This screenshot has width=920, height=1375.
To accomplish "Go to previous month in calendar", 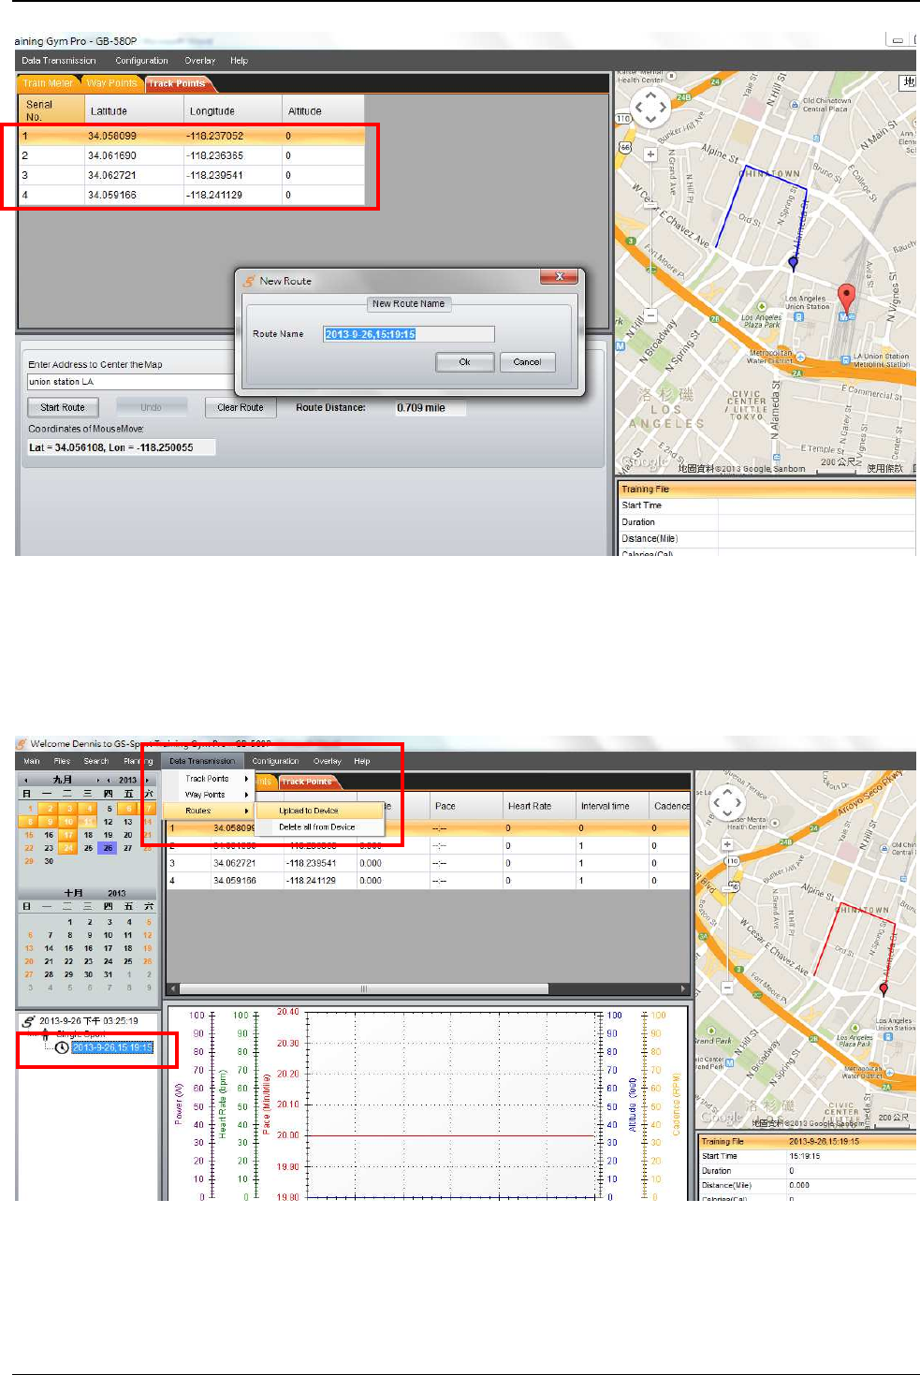I will (x=26, y=780).
